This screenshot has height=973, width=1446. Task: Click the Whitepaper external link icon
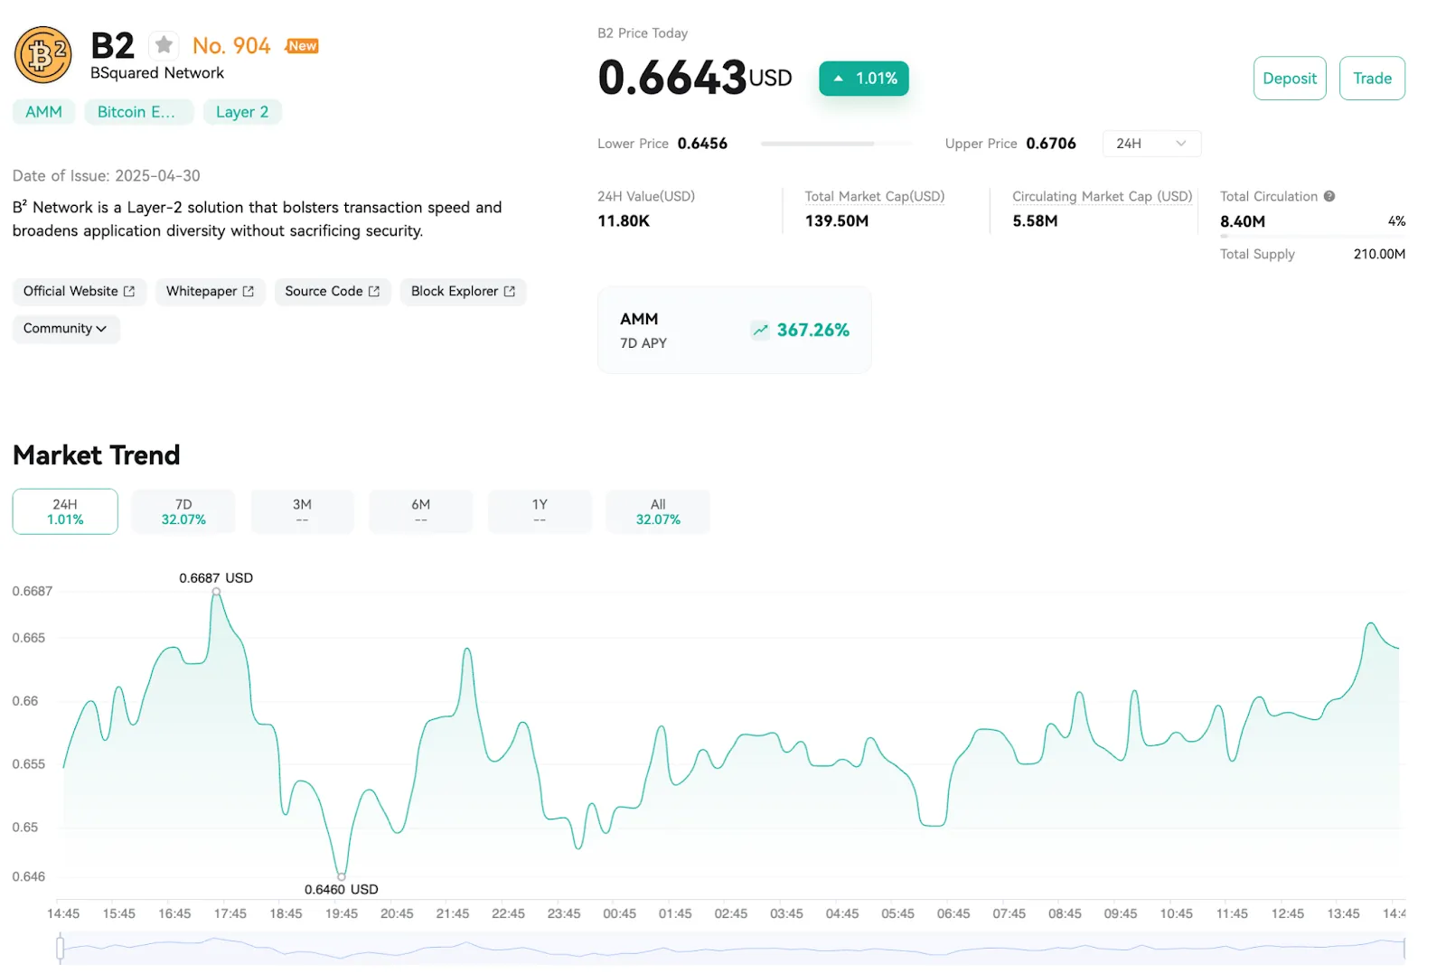tap(249, 291)
